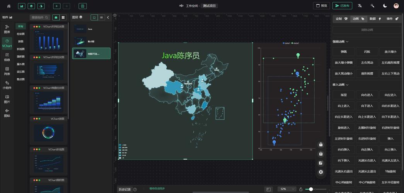Screen dimensions: 404x193
Task: Click the floating settings gear icon
Action: pos(321,172)
